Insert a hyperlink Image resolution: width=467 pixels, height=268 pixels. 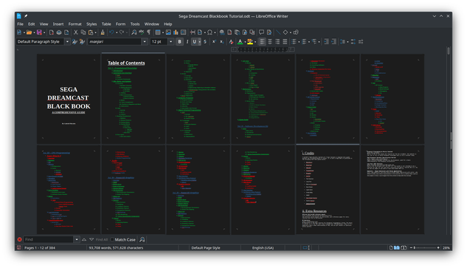(222, 32)
